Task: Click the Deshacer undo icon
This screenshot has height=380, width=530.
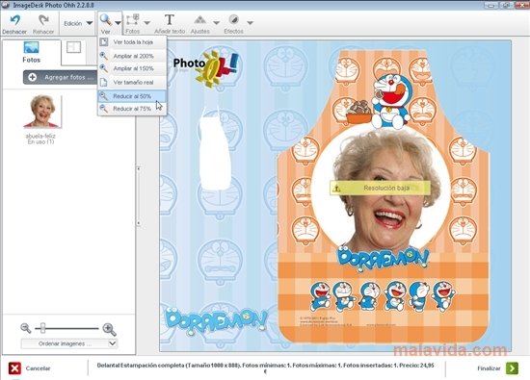Action: pos(14,20)
